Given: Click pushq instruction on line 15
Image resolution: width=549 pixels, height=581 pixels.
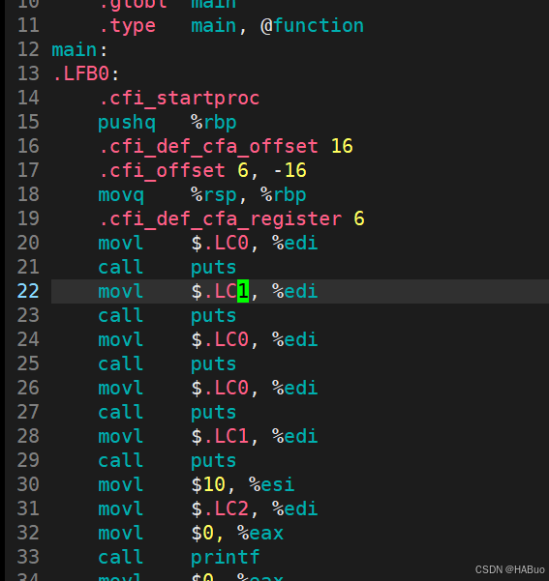Looking at the screenshot, I should 127,123.
